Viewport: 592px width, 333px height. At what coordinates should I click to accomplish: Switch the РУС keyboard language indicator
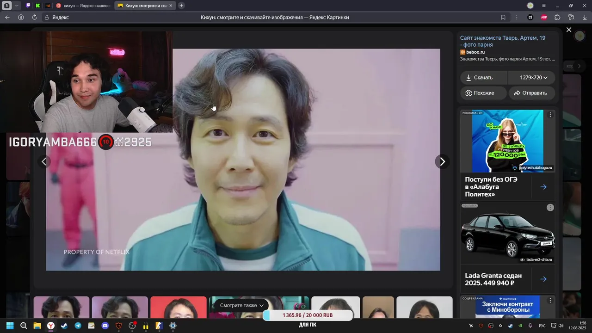[542, 326]
